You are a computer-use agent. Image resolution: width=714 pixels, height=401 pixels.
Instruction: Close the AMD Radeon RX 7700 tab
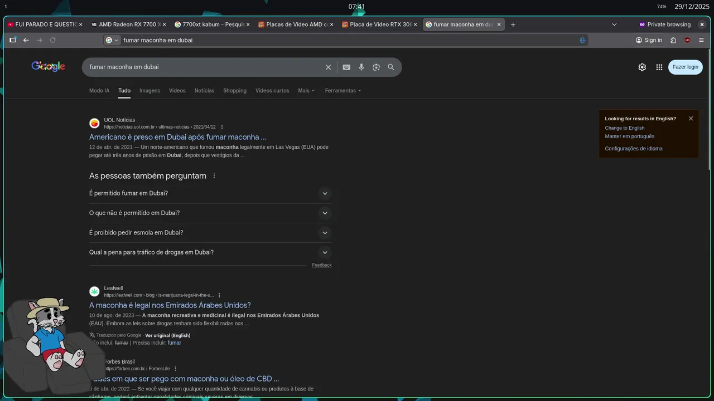[x=164, y=25]
